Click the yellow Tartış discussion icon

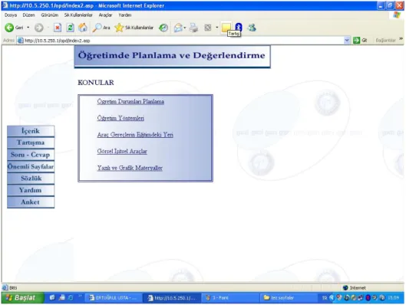(226, 28)
